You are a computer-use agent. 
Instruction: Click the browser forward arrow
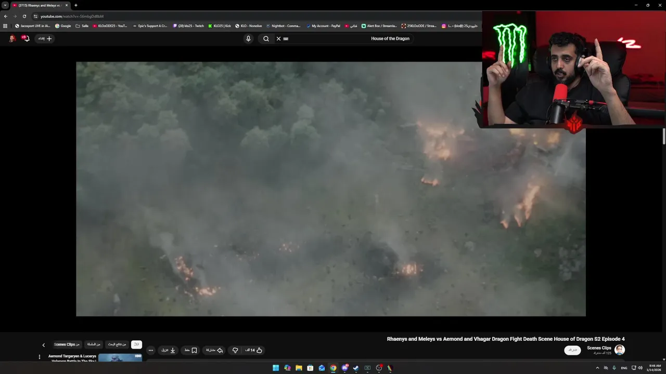(15, 16)
